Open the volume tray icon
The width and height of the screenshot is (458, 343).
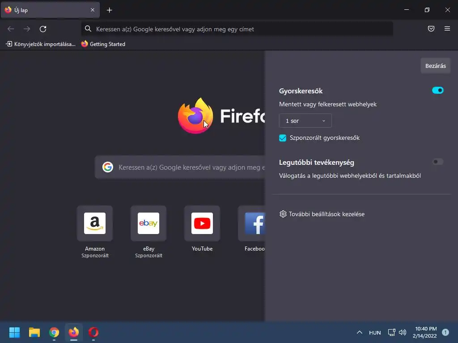click(403, 332)
